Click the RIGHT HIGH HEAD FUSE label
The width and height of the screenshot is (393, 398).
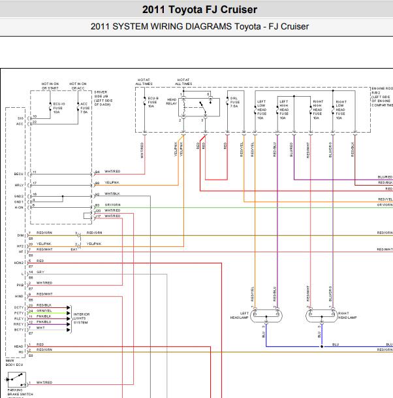(x=317, y=110)
